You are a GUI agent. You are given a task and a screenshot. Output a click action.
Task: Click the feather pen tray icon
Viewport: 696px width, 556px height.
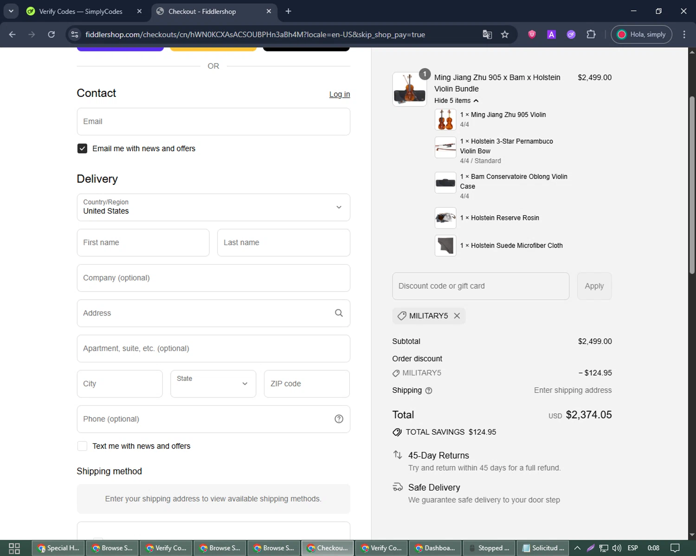point(591,548)
